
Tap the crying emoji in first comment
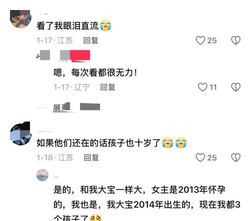click(106, 25)
